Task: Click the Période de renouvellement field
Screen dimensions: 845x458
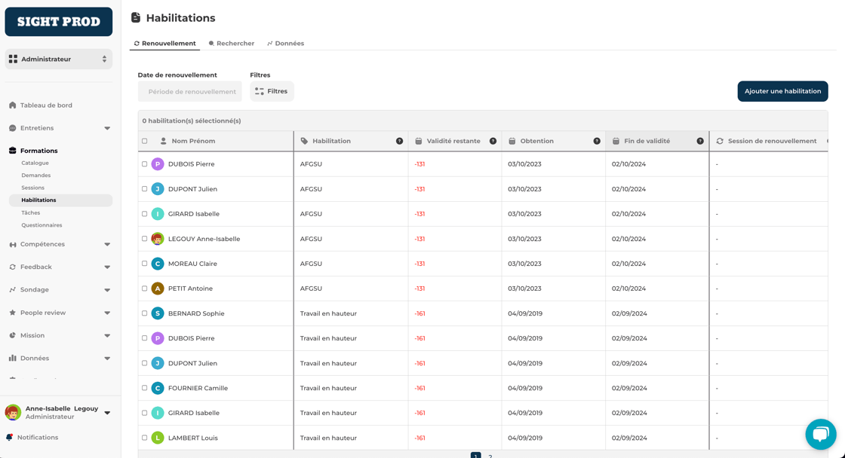Action: click(190, 92)
